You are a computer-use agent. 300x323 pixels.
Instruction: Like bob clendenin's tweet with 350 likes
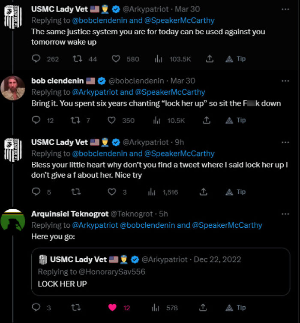click(x=112, y=121)
